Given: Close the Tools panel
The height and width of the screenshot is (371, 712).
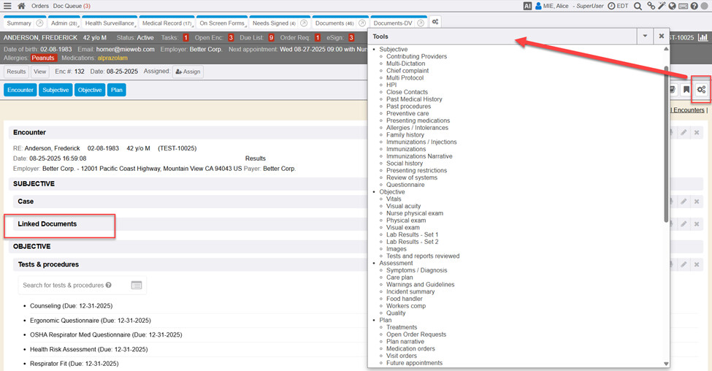Looking at the screenshot, I should pyautogui.click(x=661, y=36).
